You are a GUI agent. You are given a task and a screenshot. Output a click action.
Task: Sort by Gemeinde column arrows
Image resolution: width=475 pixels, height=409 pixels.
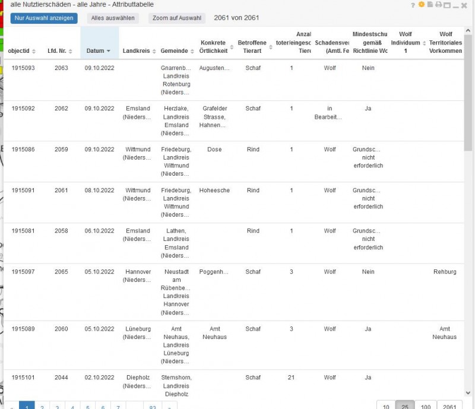pyautogui.click(x=192, y=52)
